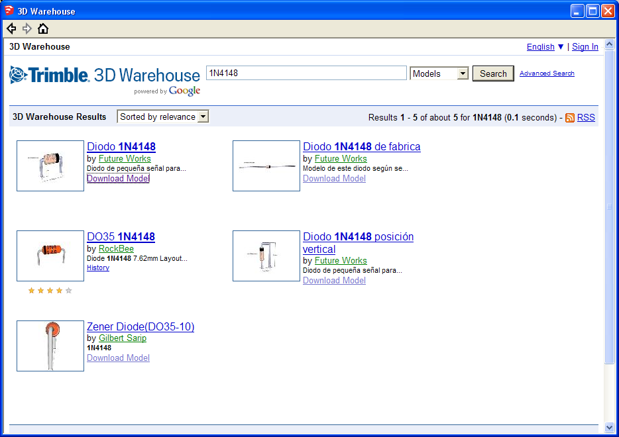Open the Sorted by relevance dropdown
Image resolution: width=619 pixels, height=437 pixels.
pyautogui.click(x=162, y=117)
